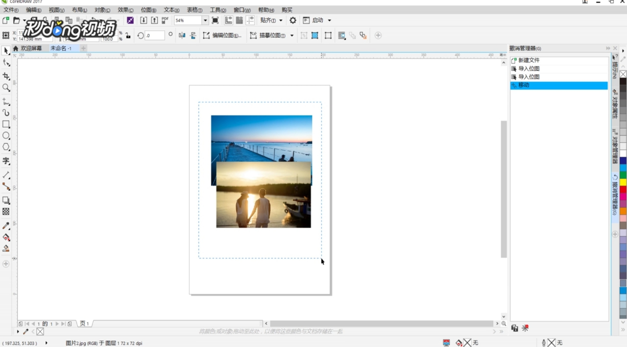
Task: Open the Help (帮助) menu
Action: click(266, 10)
